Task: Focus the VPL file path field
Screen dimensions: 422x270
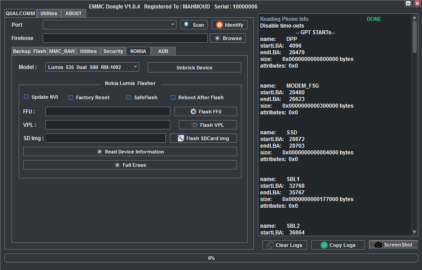Action: pyautogui.click(x=108, y=125)
